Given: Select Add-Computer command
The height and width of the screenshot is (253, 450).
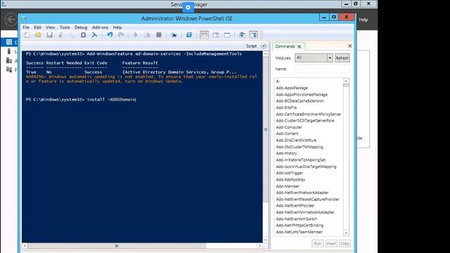Looking at the screenshot, I should [289, 127].
